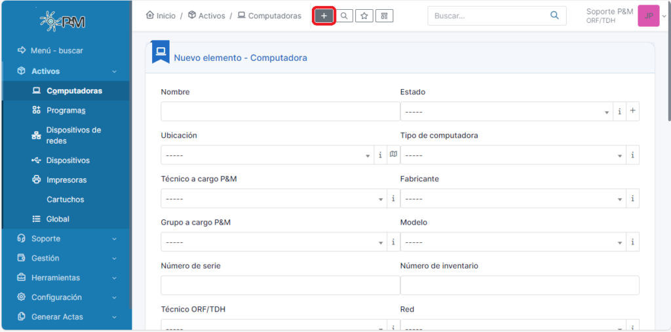Viewport: 671px width, 332px height.
Task: Open the JP user profile menu
Action: click(648, 16)
